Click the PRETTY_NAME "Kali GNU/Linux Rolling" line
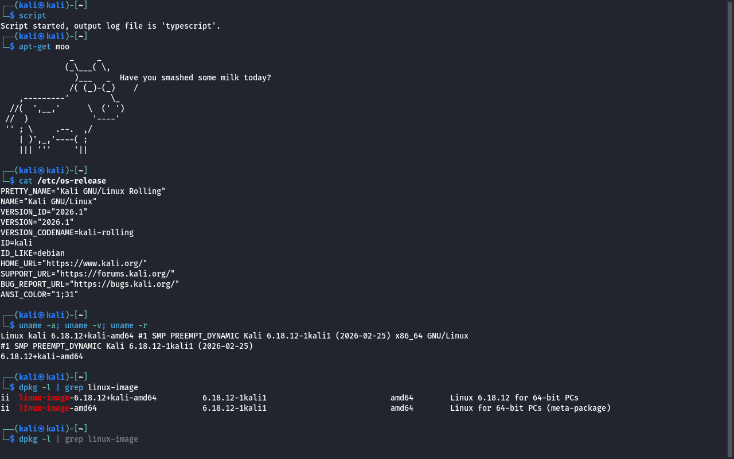This screenshot has height=459, width=734. point(83,191)
